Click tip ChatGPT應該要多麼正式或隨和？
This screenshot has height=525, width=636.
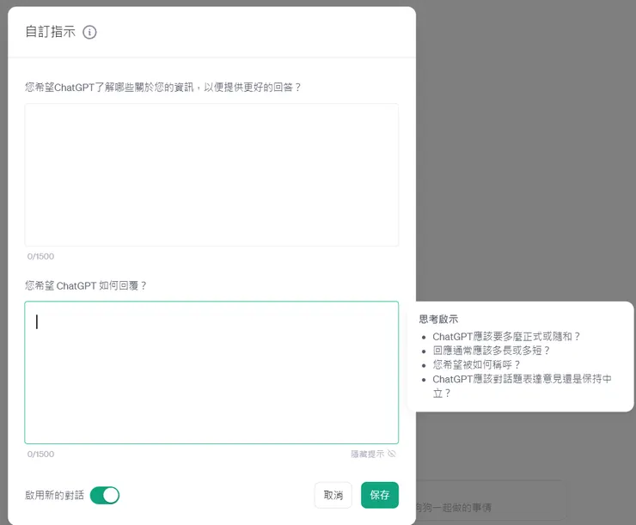[506, 337]
